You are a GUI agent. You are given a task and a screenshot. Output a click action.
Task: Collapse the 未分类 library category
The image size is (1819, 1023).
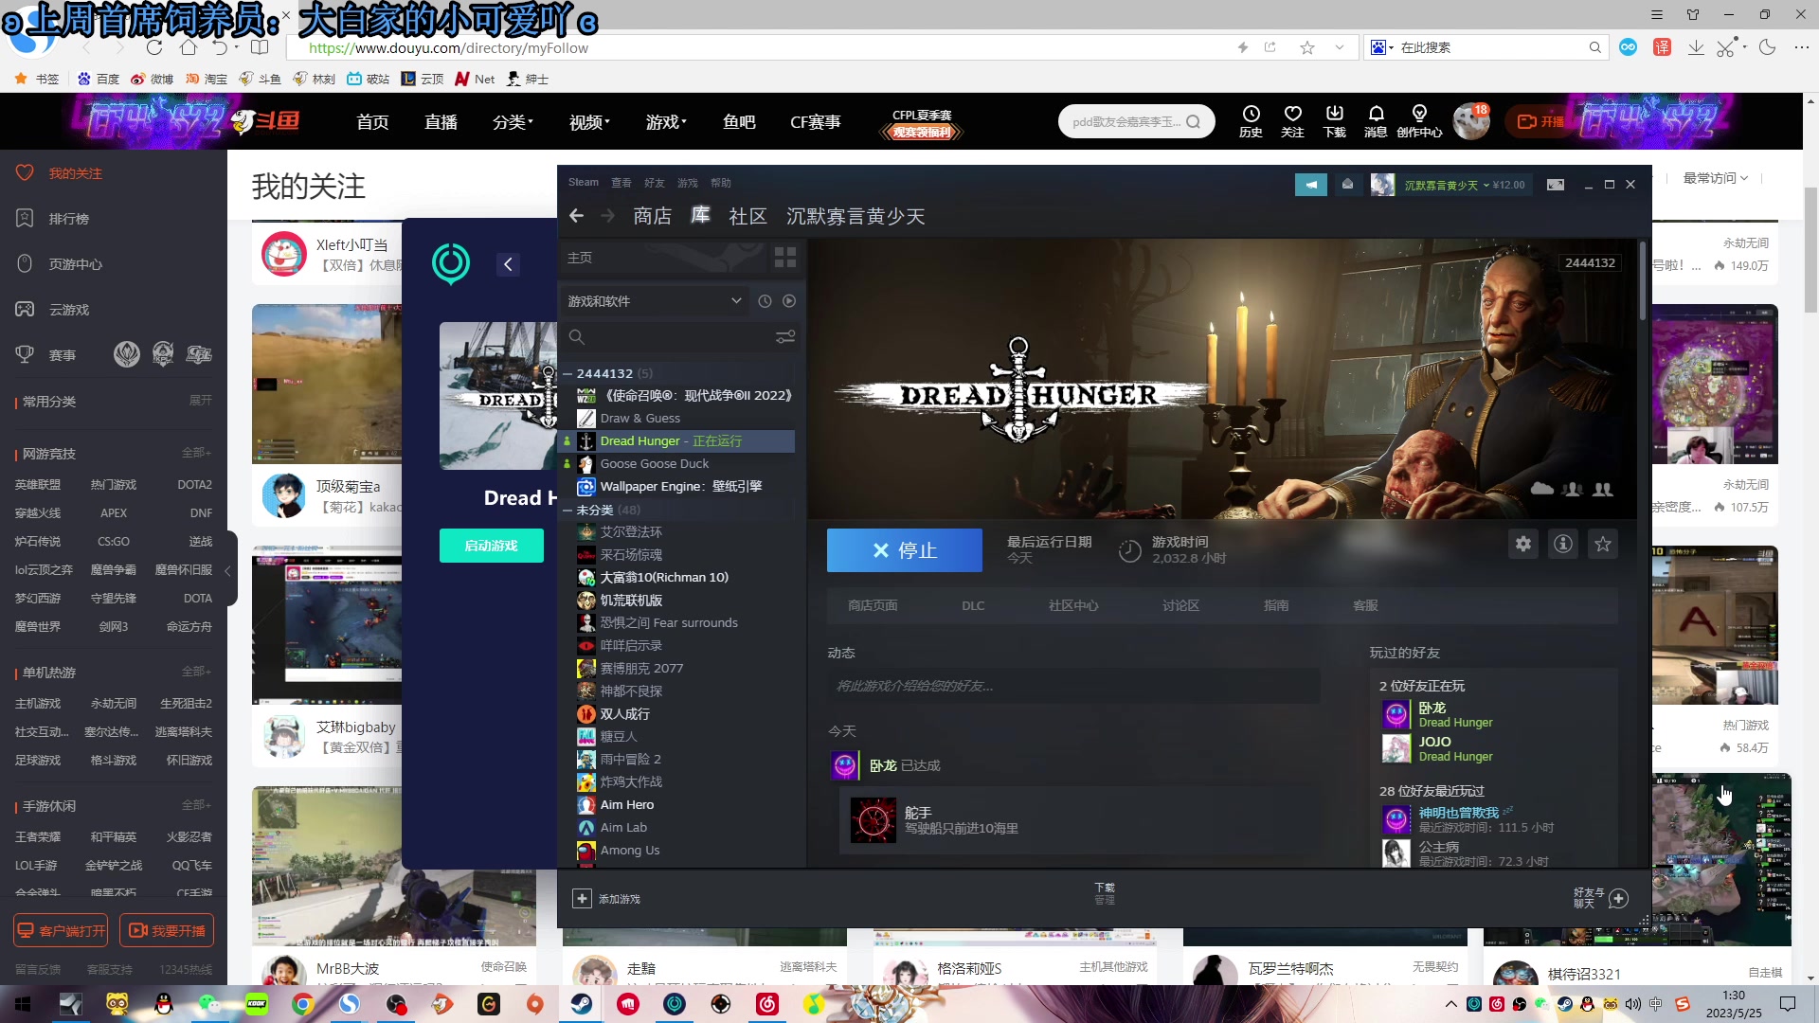click(567, 510)
